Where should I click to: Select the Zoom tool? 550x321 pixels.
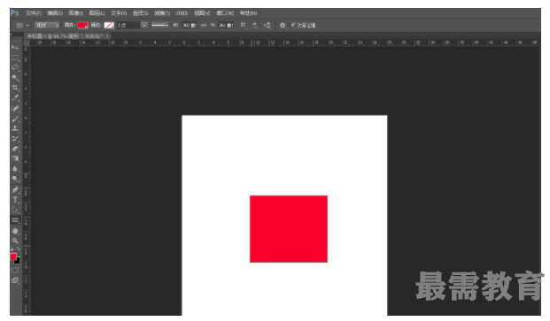click(x=15, y=241)
